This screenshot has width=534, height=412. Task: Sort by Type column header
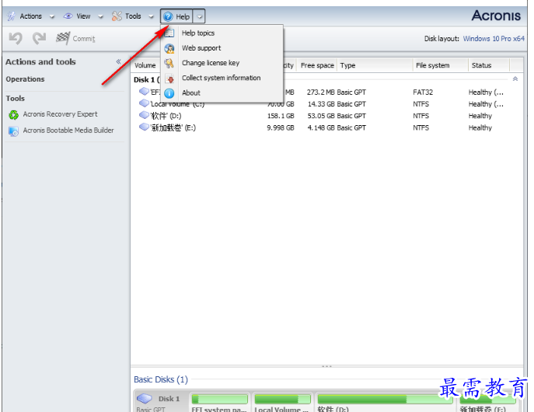tap(347, 65)
